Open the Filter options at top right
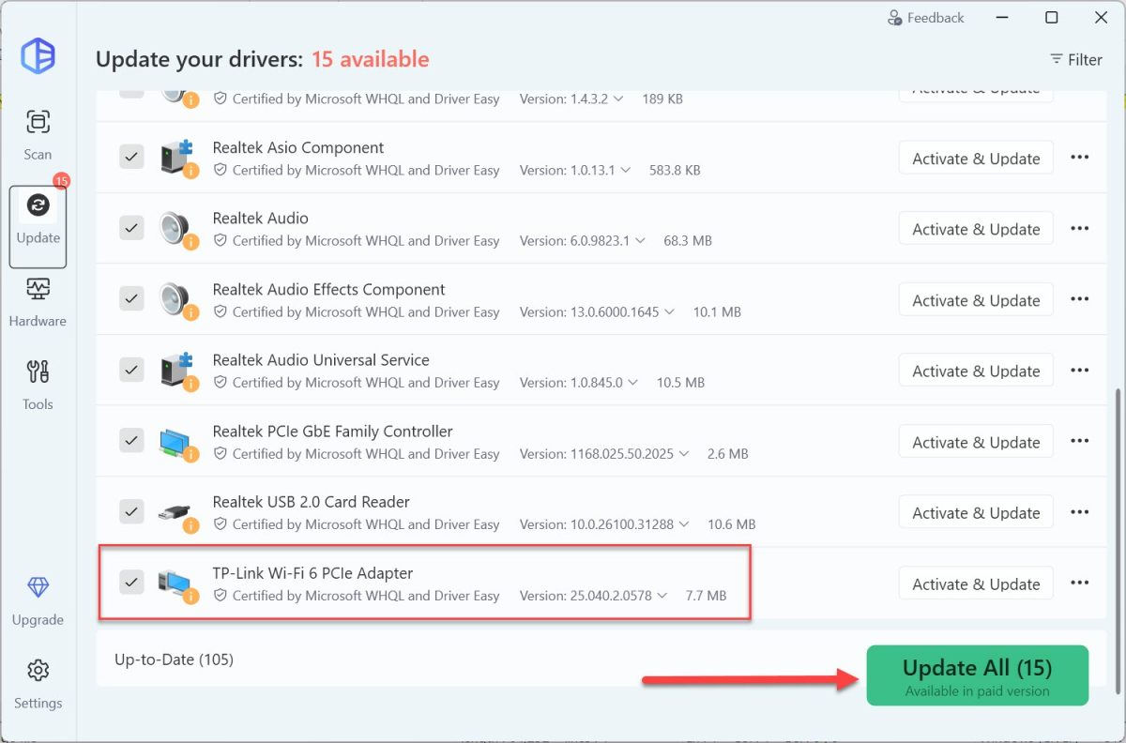 [1076, 59]
